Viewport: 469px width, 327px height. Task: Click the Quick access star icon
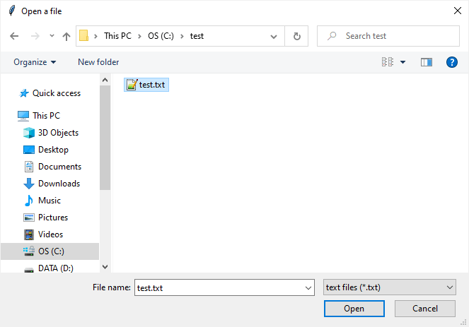24,93
